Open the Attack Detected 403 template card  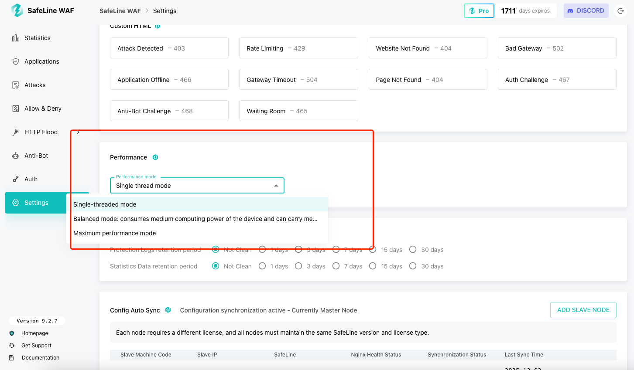(169, 48)
